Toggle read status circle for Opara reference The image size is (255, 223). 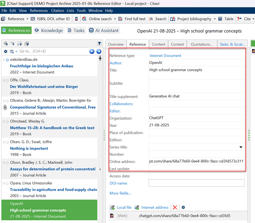coord(7,183)
